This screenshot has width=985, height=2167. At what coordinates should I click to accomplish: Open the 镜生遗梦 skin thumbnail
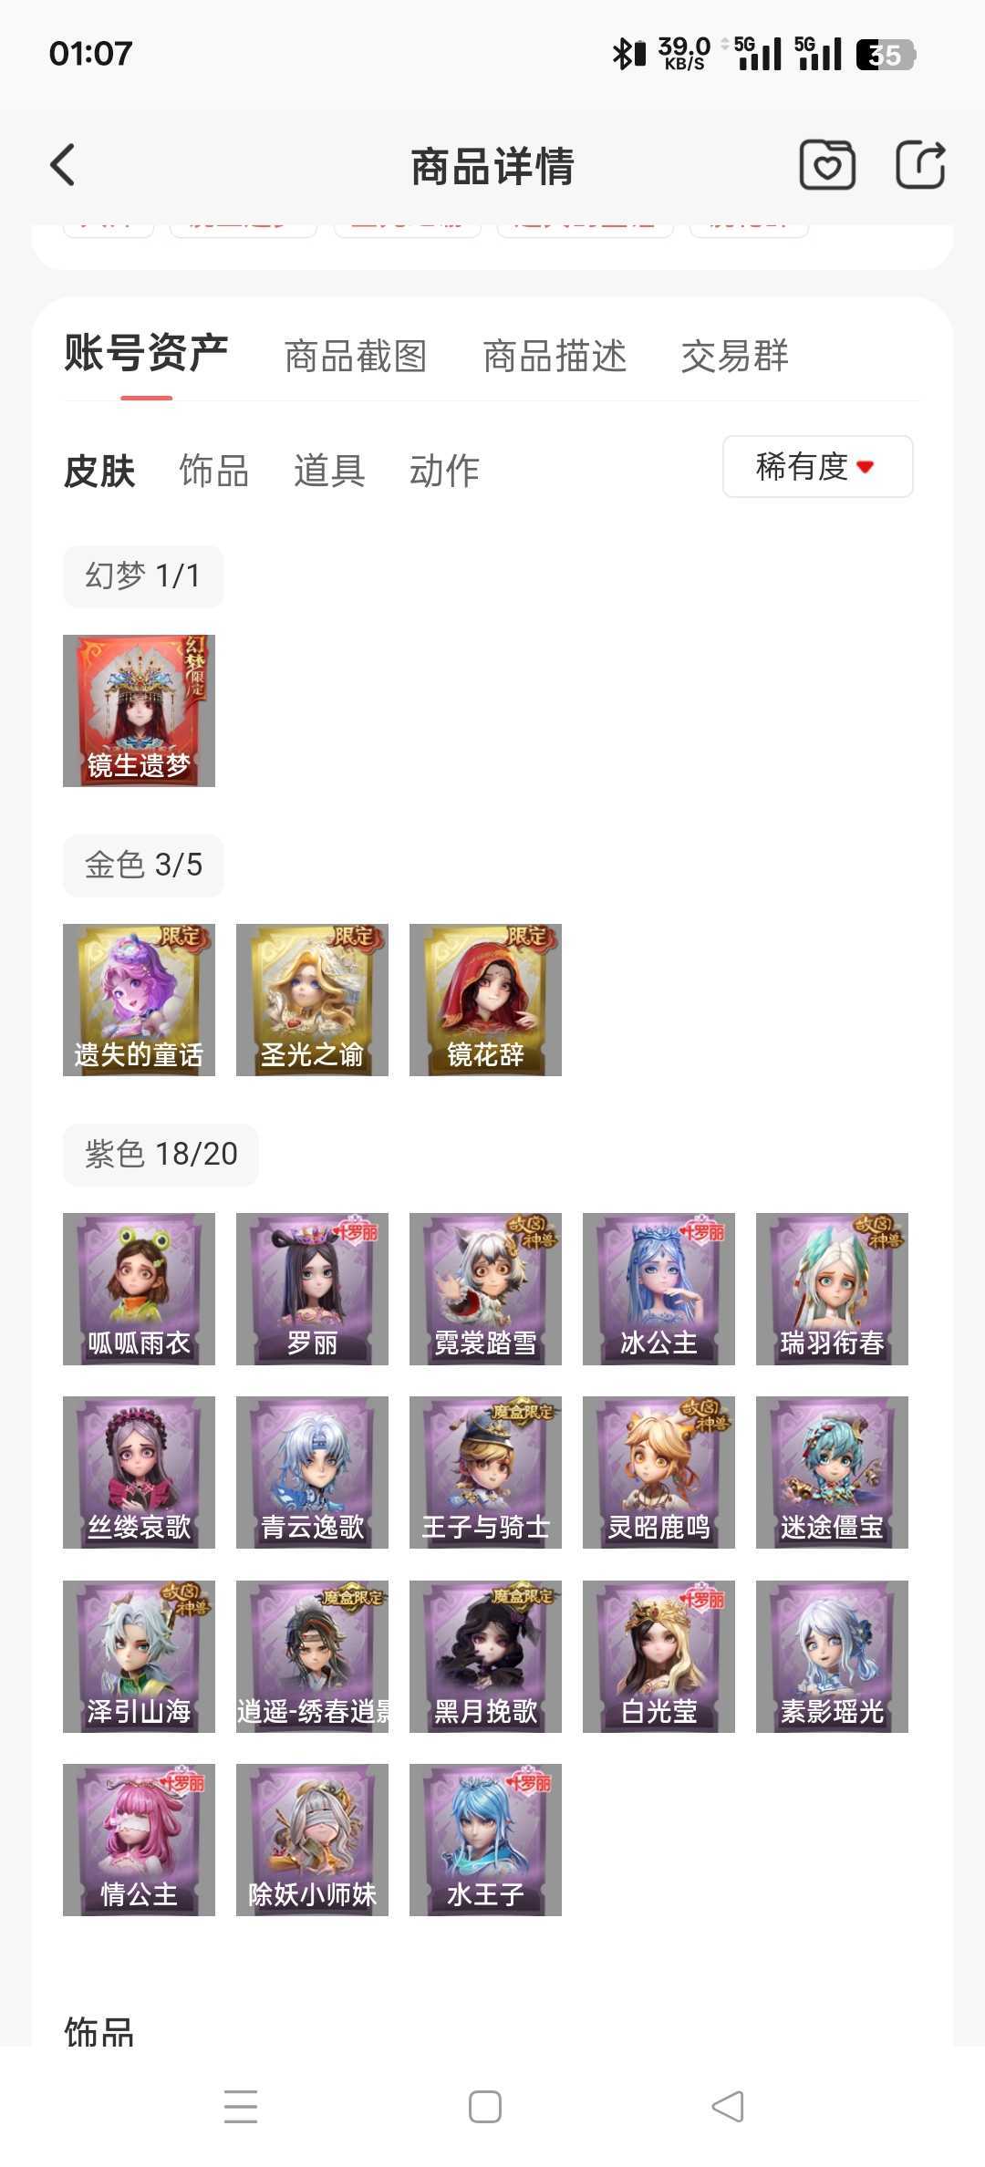[x=139, y=710]
